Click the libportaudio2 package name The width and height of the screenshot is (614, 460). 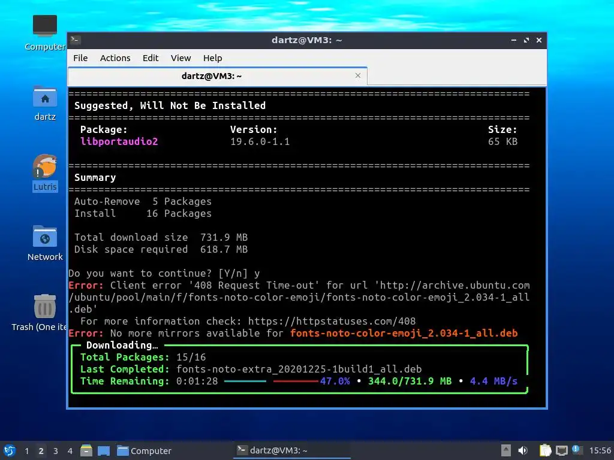point(119,141)
